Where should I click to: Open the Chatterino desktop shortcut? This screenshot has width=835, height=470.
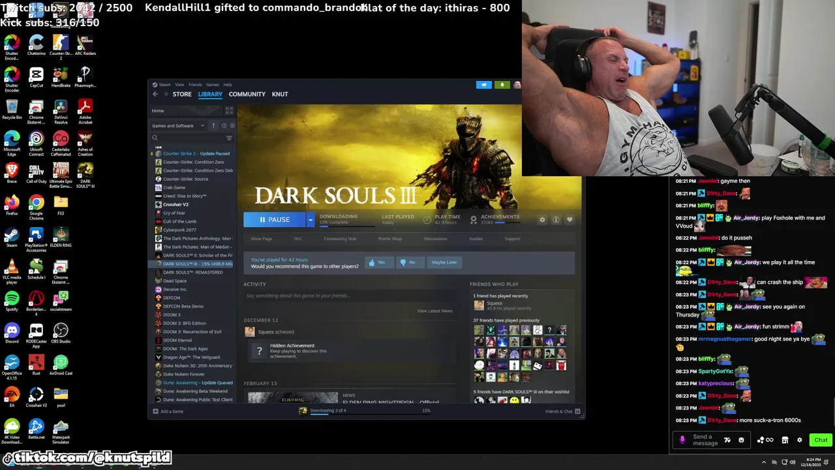click(x=36, y=46)
